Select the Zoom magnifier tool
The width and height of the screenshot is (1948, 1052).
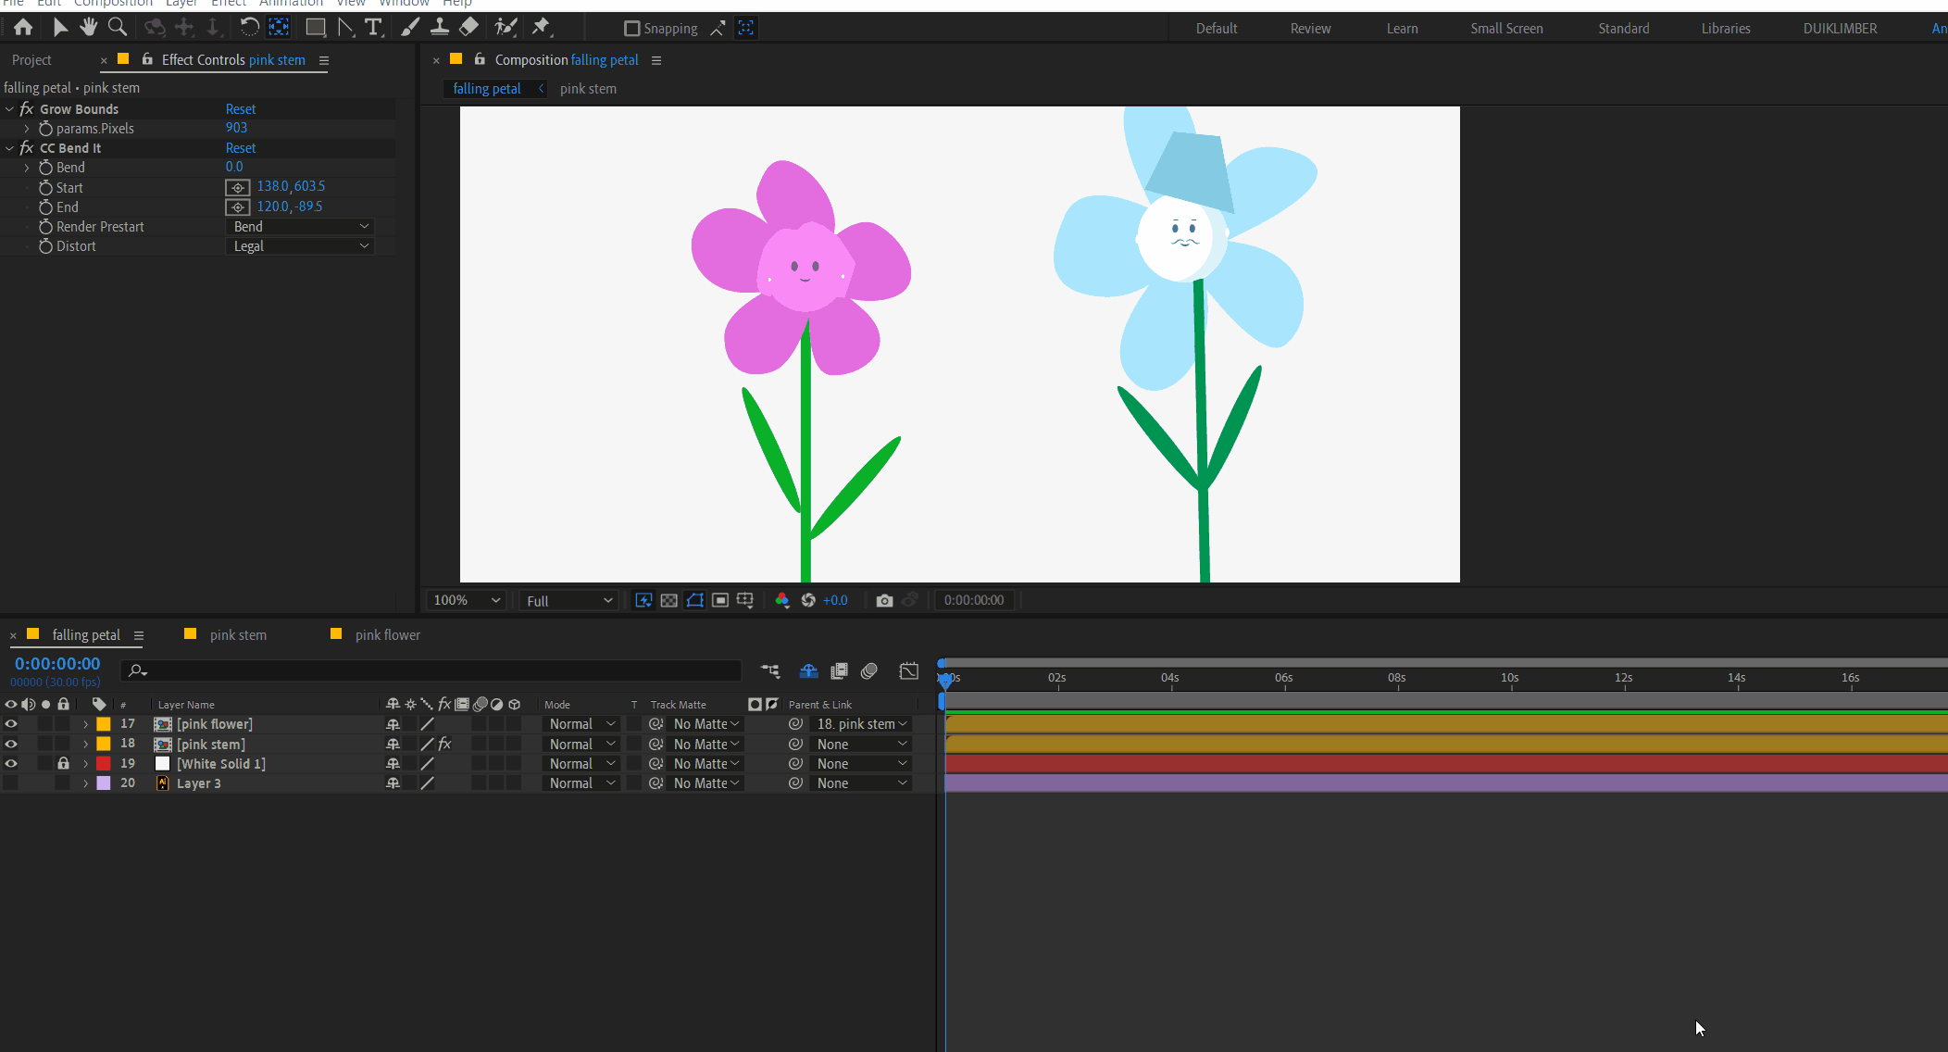(118, 27)
